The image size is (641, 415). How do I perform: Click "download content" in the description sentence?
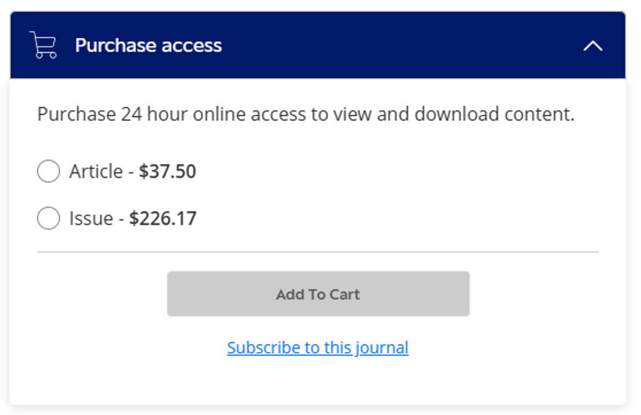pos(494,114)
